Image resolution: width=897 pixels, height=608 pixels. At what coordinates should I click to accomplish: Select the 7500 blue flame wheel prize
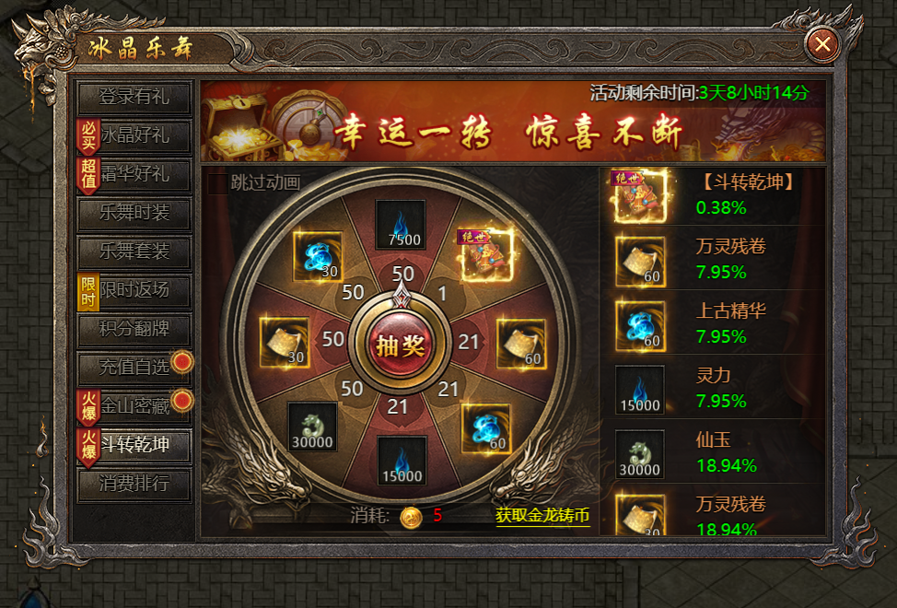[x=401, y=225]
